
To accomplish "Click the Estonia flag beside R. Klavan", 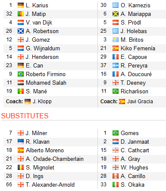I will pyautogui.click(x=21, y=142).
